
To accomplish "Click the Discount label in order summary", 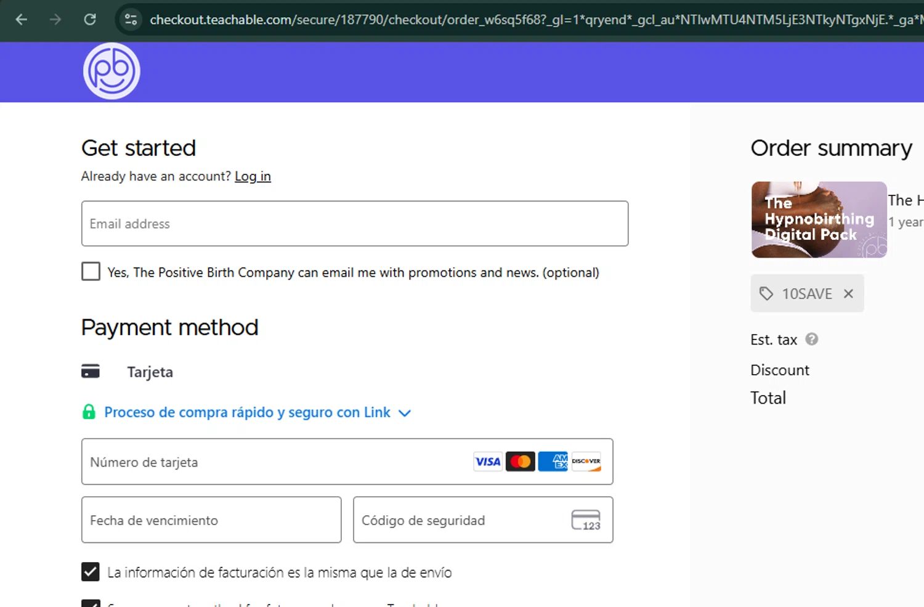I will [x=780, y=370].
